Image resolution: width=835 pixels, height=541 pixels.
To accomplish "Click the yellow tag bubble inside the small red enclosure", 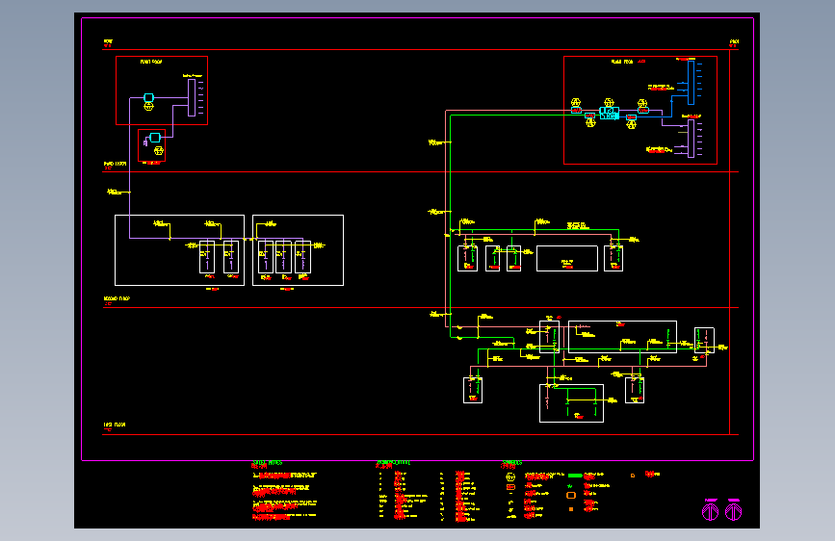I will click(x=158, y=151).
